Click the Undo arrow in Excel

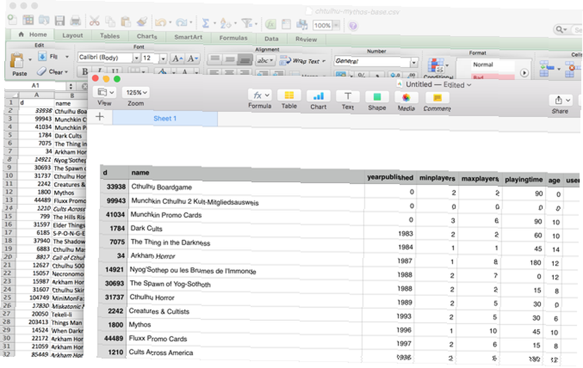(161, 22)
